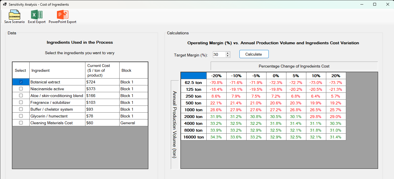Select the 30.3% margin cell
Viewport: 394px width, 179px height.
click(x=336, y=123)
